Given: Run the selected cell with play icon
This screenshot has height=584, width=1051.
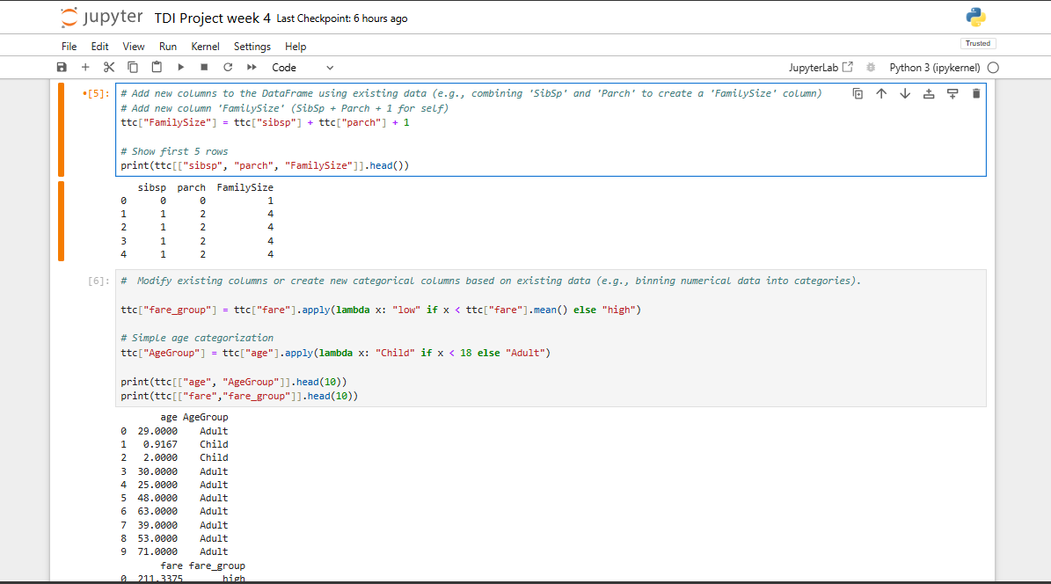Looking at the screenshot, I should pos(180,67).
